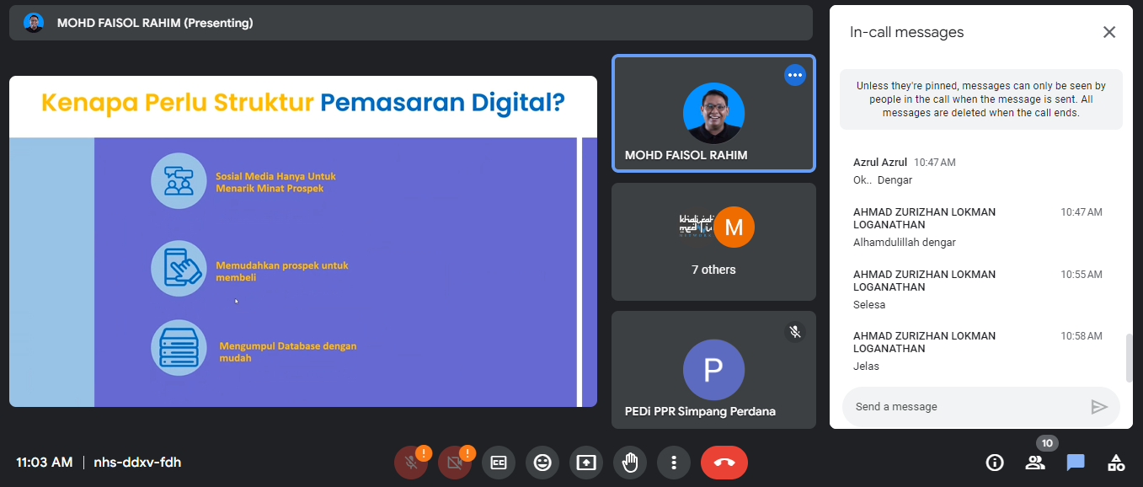Show the people list
The image size is (1143, 487).
click(1035, 463)
